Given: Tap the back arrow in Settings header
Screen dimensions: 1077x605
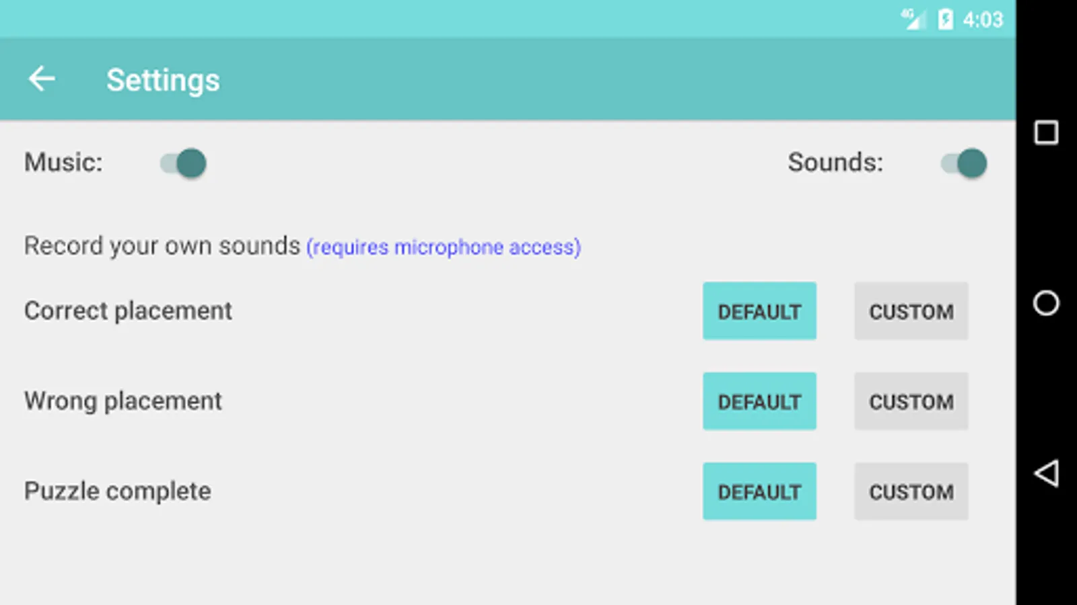Looking at the screenshot, I should pos(42,79).
